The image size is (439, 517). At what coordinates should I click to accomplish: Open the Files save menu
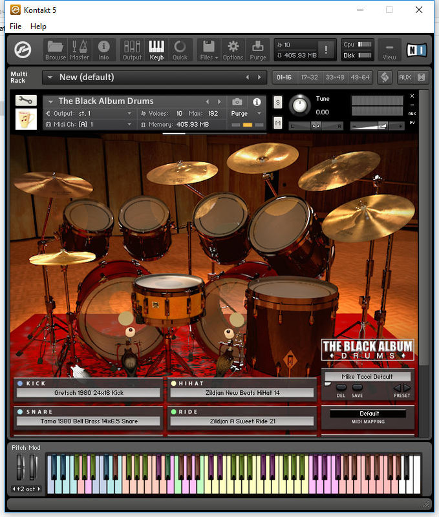click(209, 50)
